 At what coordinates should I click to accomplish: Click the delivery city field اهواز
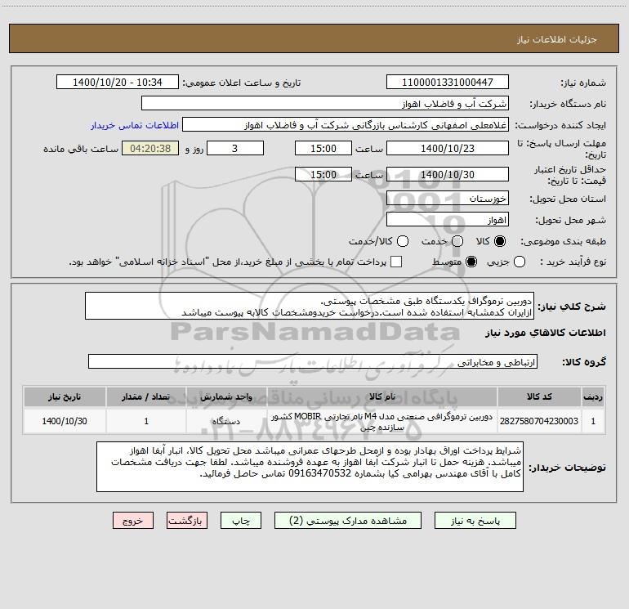(x=448, y=220)
